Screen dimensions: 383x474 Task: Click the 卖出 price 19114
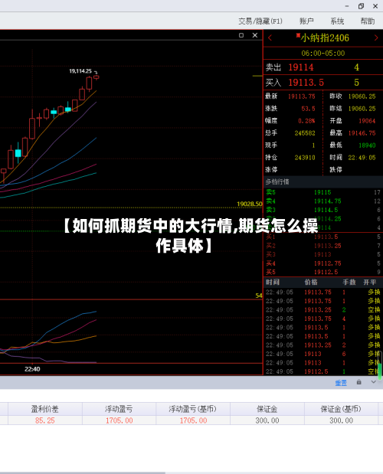(301, 67)
